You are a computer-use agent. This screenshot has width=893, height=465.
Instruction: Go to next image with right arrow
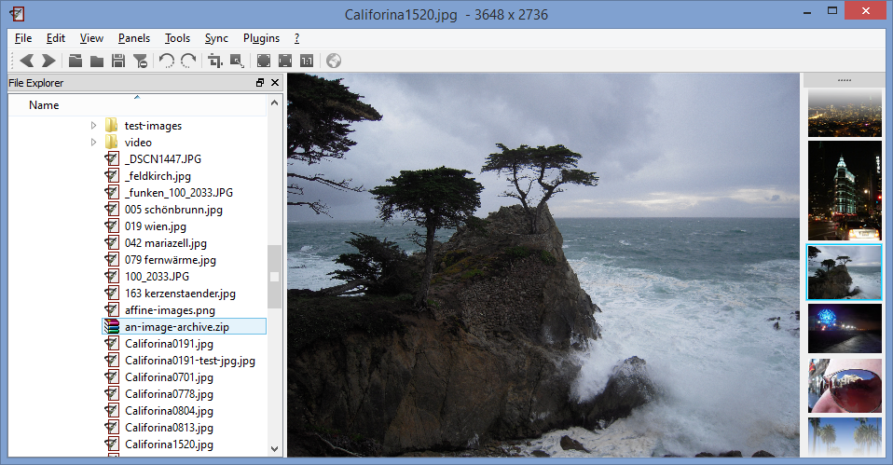[49, 61]
